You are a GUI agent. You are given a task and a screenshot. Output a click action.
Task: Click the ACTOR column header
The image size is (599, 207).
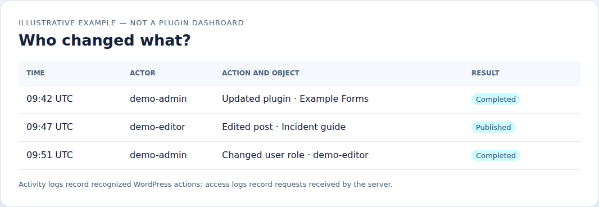coord(143,73)
